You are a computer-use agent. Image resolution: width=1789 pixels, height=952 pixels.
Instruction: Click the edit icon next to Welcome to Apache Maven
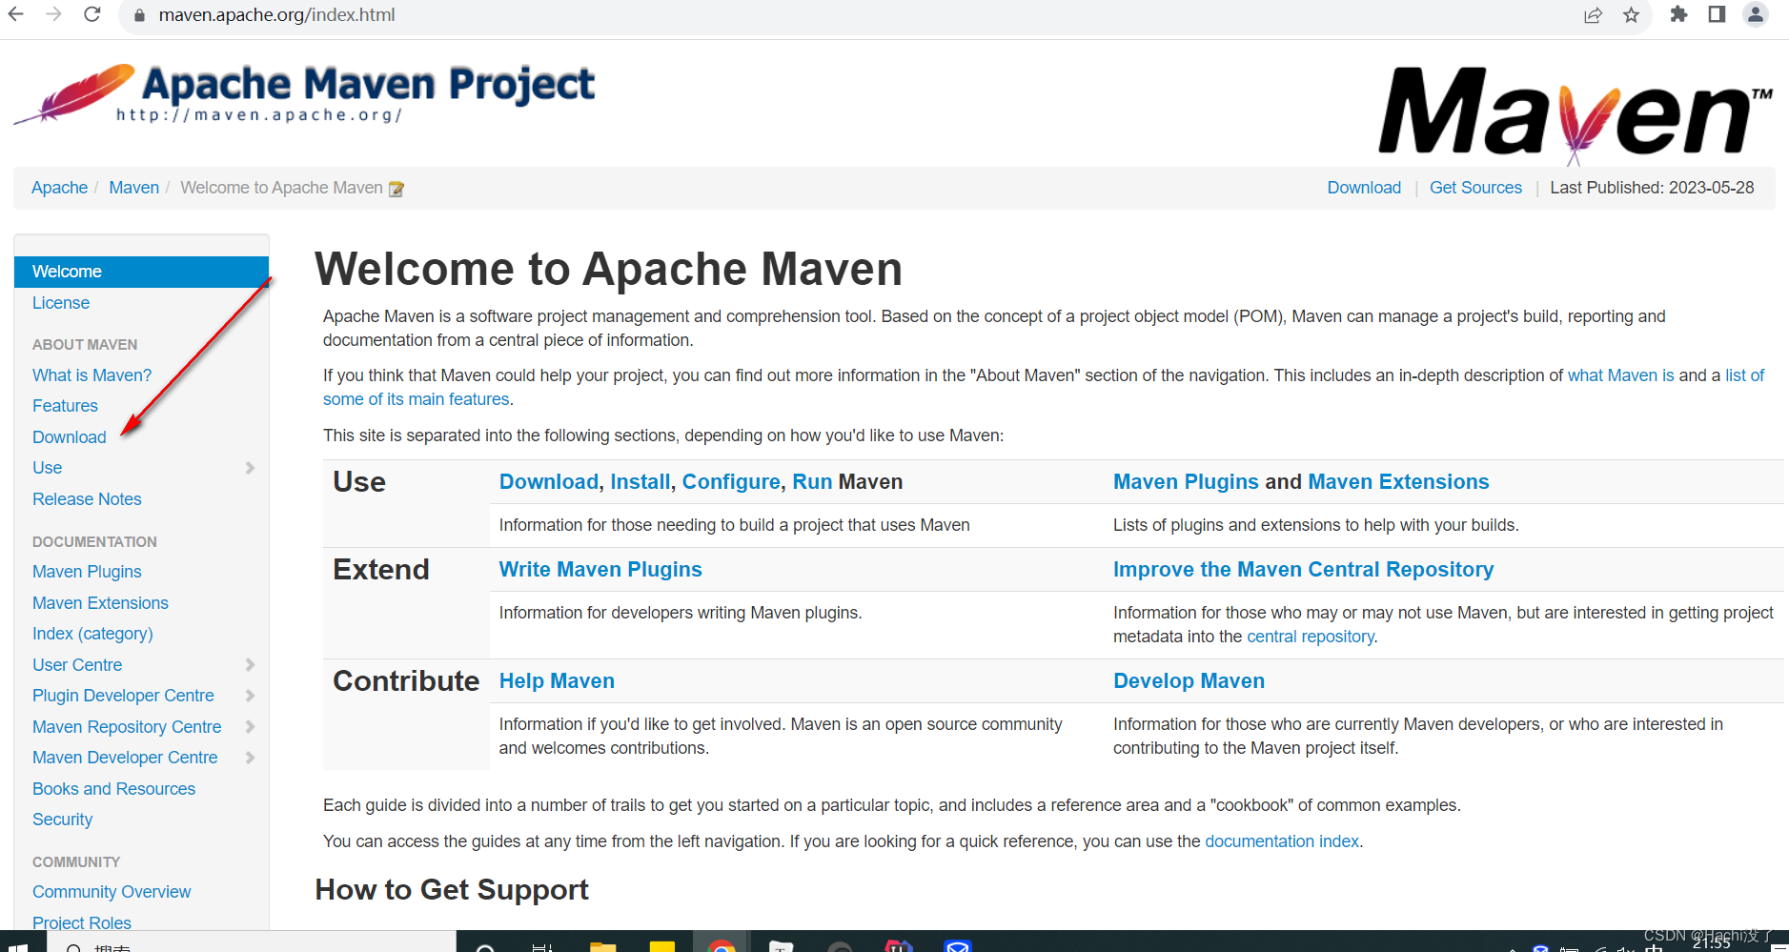click(396, 189)
